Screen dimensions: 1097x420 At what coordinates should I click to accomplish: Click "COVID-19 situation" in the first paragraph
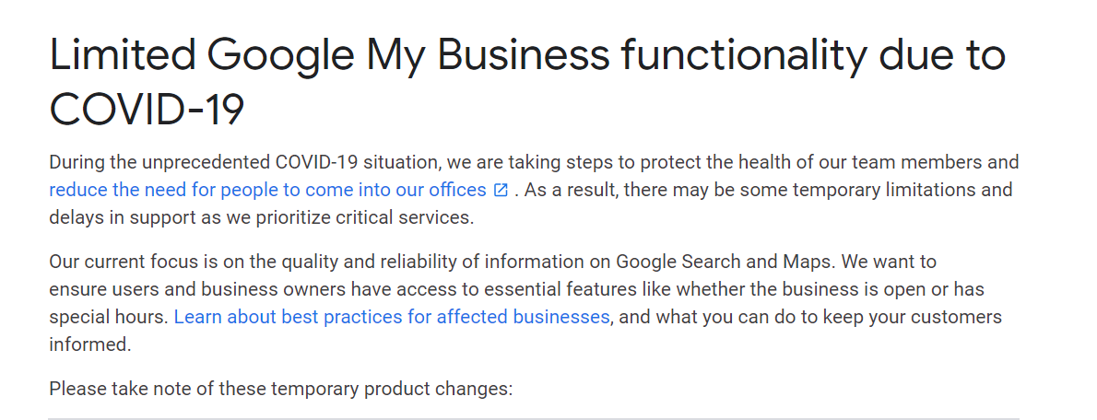click(357, 163)
